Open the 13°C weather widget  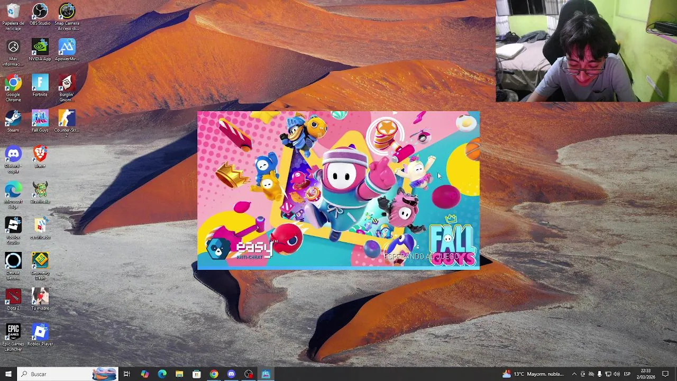coord(533,374)
